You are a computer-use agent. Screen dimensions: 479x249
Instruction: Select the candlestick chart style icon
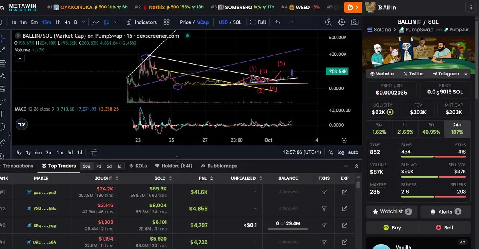tap(107, 22)
